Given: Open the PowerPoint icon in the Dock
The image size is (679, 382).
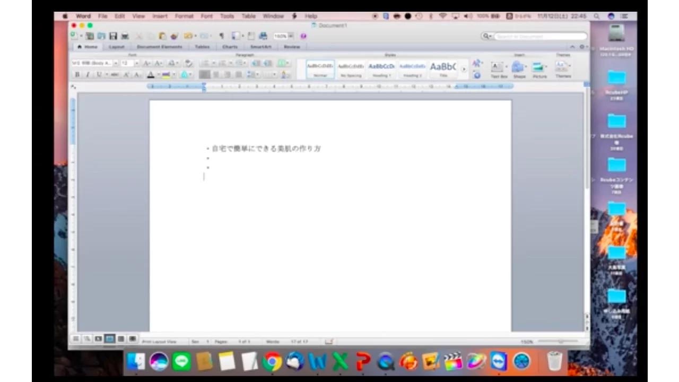Looking at the screenshot, I should pos(363,361).
